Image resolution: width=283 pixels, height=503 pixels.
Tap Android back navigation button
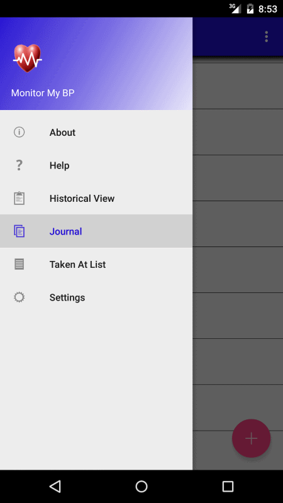[55, 486]
